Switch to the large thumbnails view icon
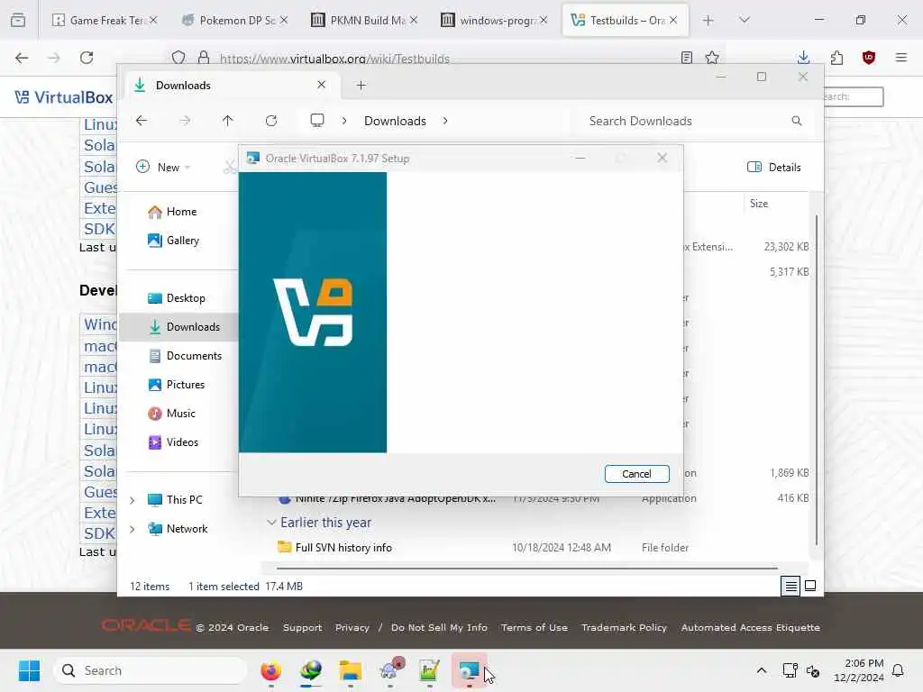This screenshot has height=692, width=923. [810, 586]
